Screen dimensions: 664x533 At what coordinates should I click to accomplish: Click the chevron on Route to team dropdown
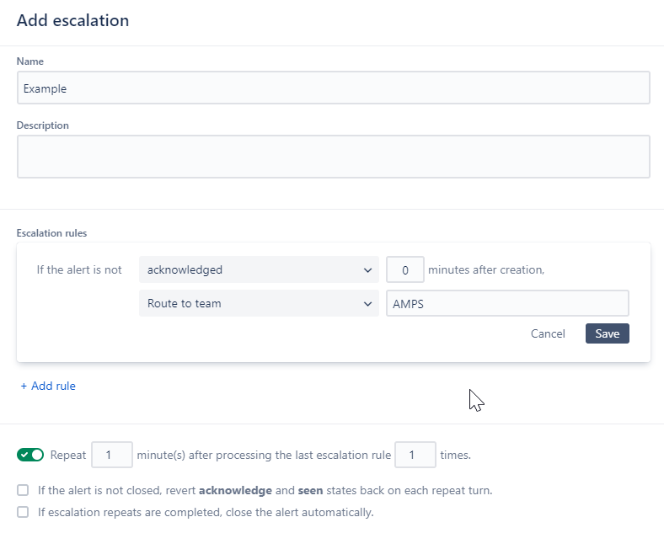(x=367, y=304)
